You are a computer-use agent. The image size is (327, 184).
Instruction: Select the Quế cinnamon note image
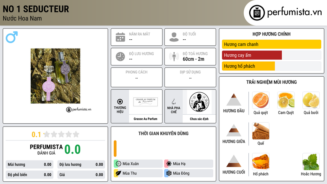click(261, 131)
